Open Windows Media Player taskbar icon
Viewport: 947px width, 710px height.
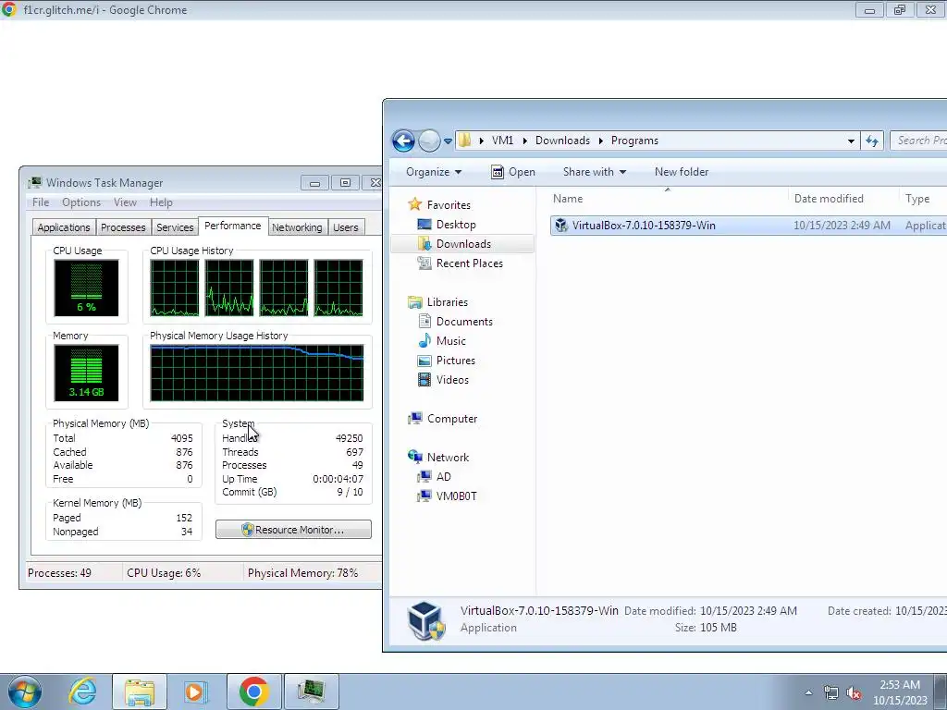click(x=195, y=692)
